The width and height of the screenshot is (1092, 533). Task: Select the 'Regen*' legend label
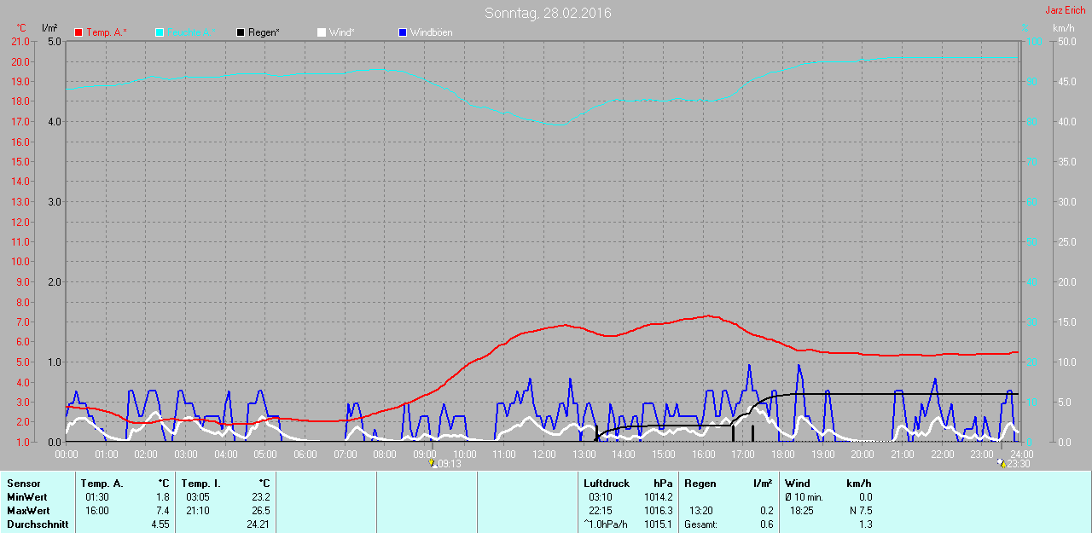tap(264, 32)
